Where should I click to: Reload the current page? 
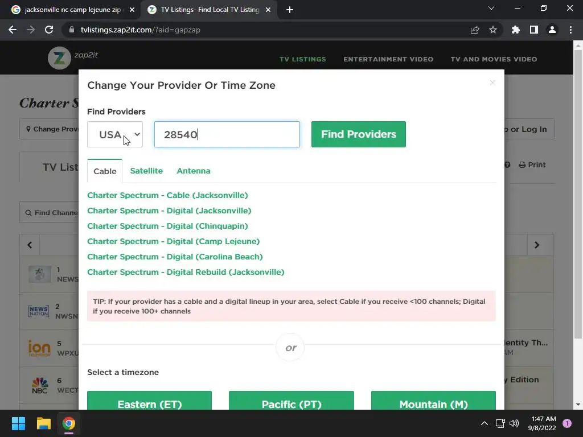pos(49,30)
